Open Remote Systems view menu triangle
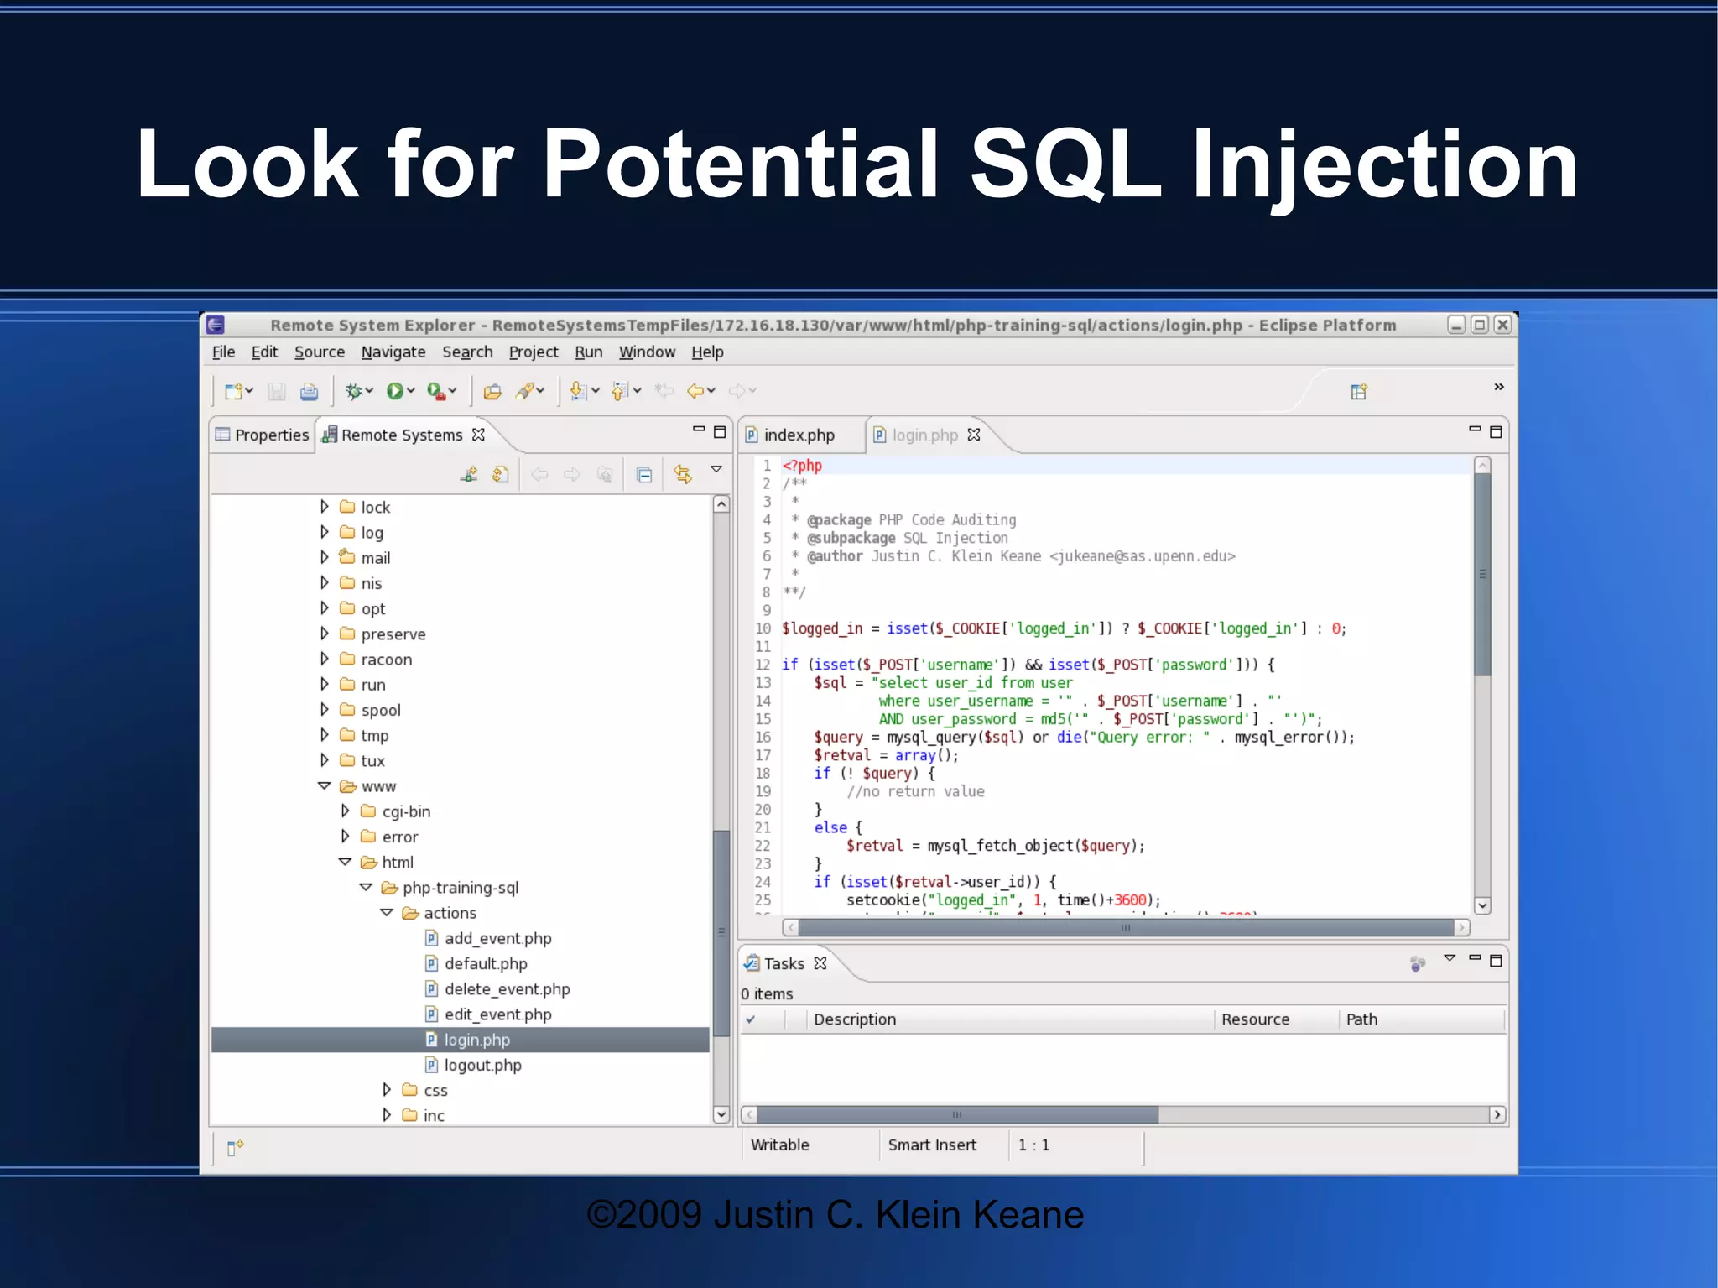Screen dimensions: 1718x1288 point(716,470)
